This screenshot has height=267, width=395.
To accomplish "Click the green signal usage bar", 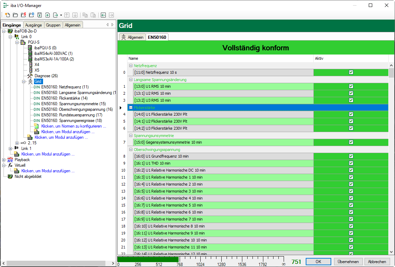I will point(148,259).
